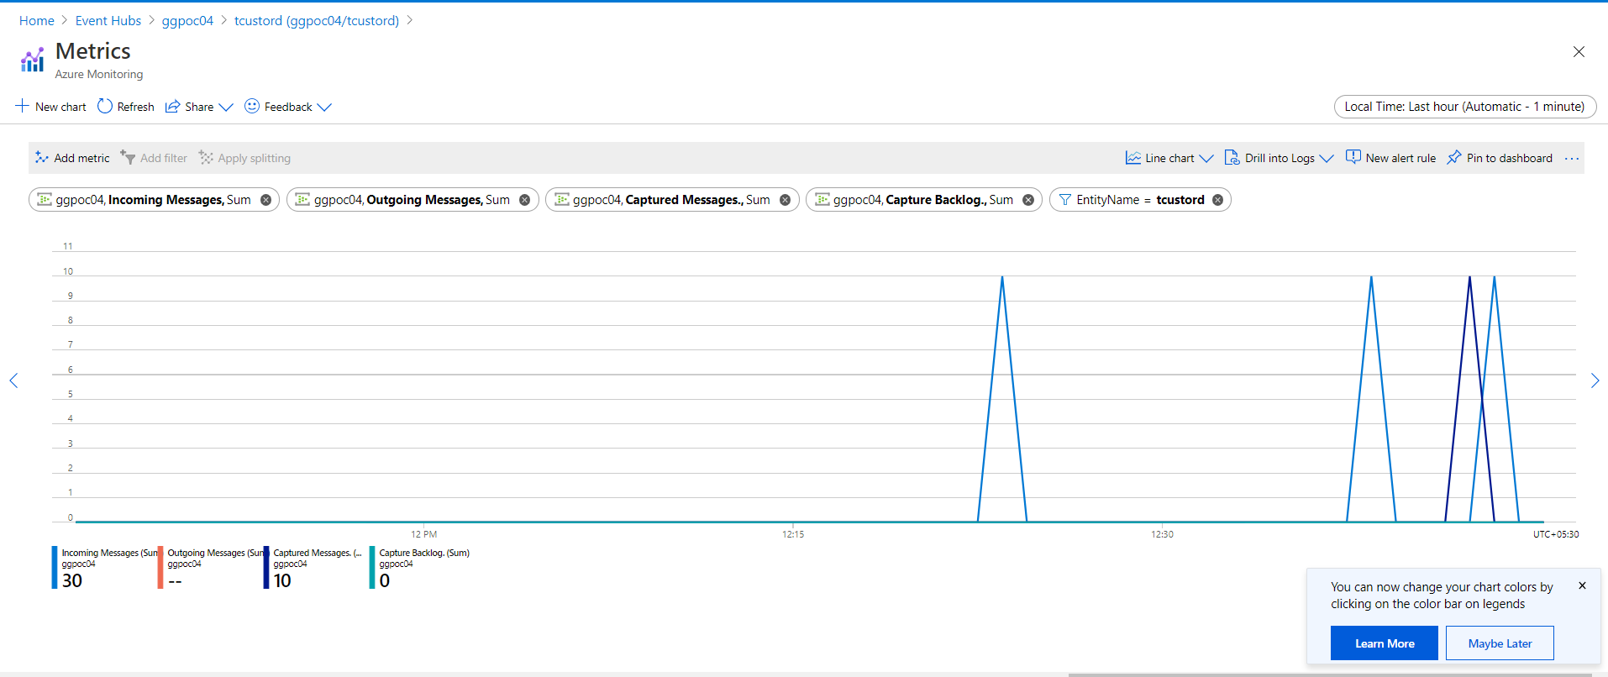Viewport: 1608px width, 677px height.
Task: Remove the Captured Messages metric pill
Action: point(785,200)
